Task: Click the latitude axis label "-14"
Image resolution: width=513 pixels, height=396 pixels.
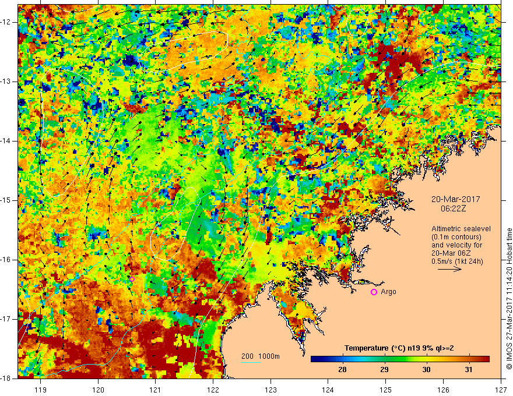Action: (x=6, y=141)
